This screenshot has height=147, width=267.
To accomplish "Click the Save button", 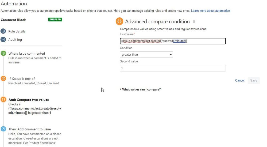I will [x=254, y=81].
